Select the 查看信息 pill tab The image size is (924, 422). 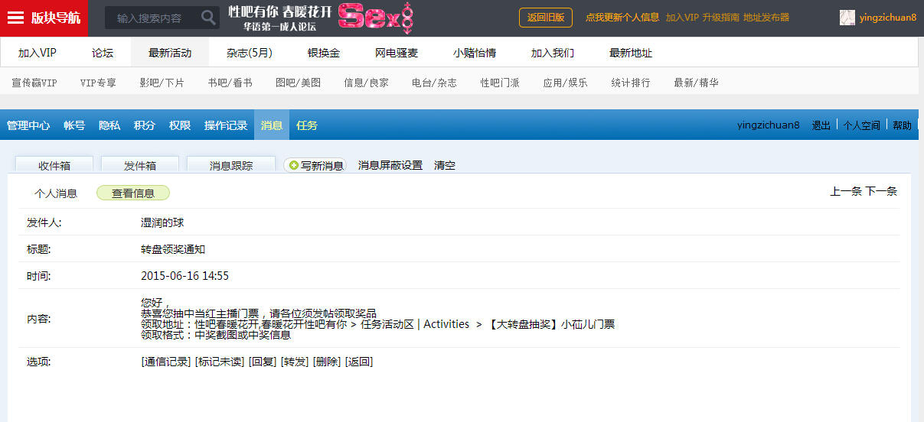click(x=133, y=193)
